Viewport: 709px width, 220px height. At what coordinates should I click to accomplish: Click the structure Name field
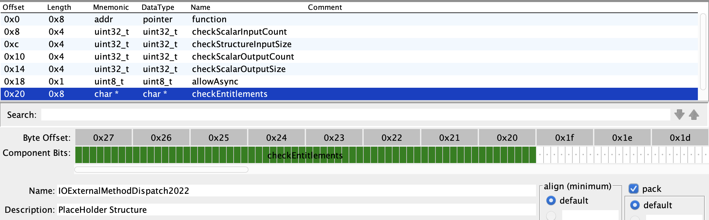295,191
